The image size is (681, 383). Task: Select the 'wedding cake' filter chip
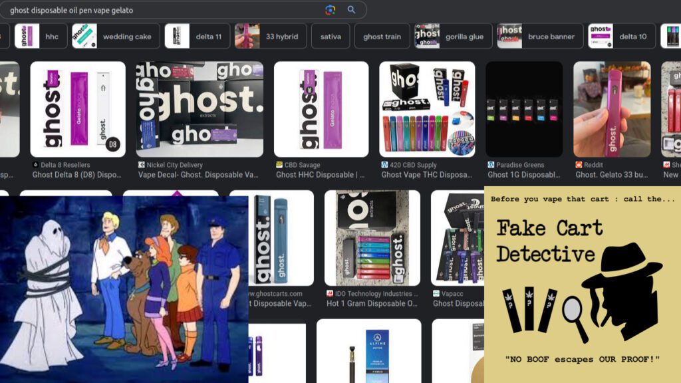(116, 37)
